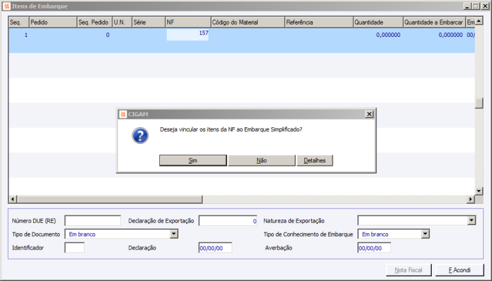Click the Referência column header

click(319, 22)
